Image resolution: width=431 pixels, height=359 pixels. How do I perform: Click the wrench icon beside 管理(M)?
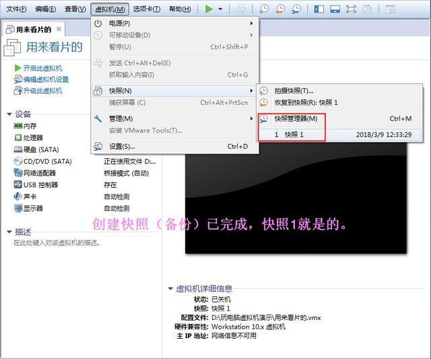(98, 119)
